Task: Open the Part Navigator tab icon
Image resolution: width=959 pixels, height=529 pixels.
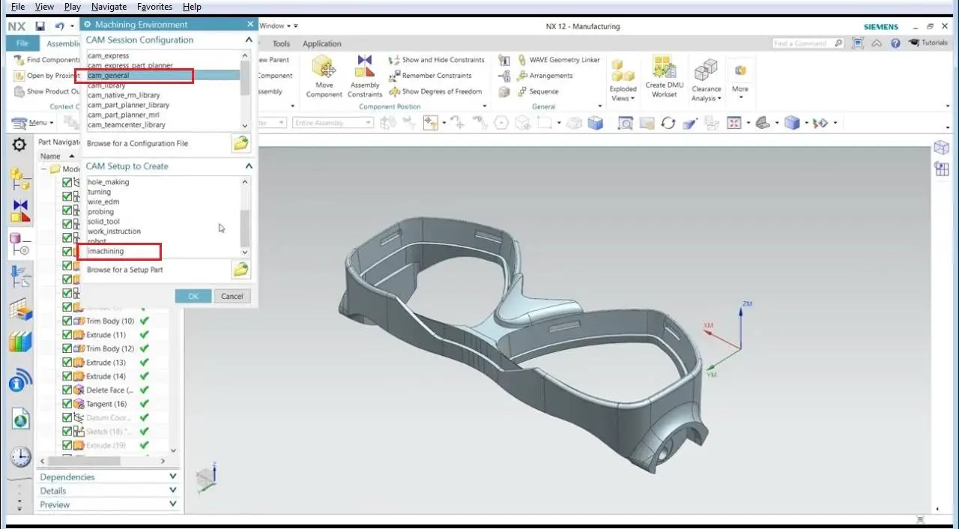Action: pos(19,244)
